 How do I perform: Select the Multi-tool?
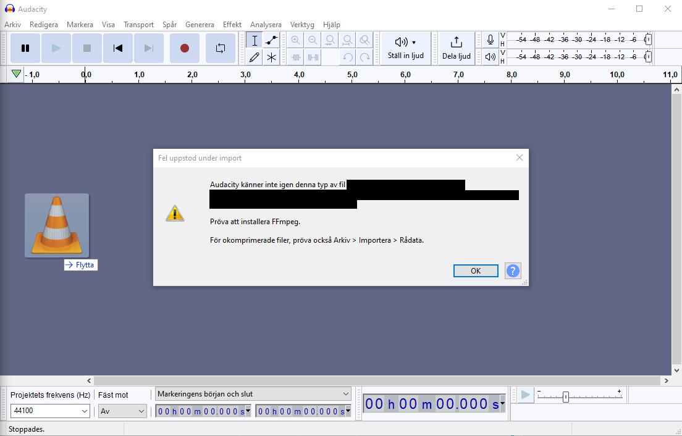(271, 57)
